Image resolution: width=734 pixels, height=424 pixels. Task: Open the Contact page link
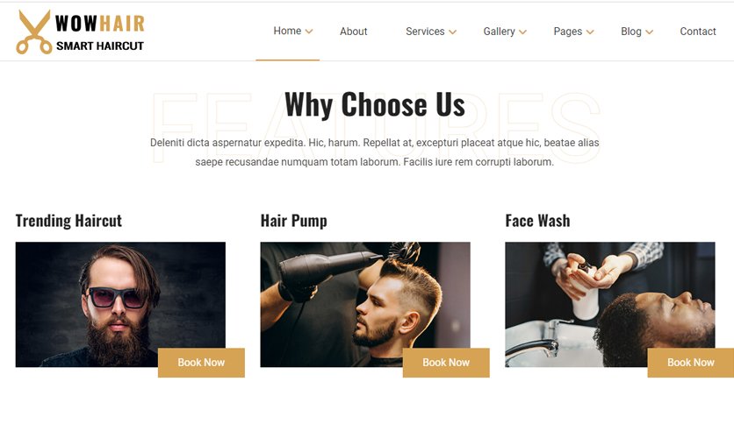[x=697, y=32]
